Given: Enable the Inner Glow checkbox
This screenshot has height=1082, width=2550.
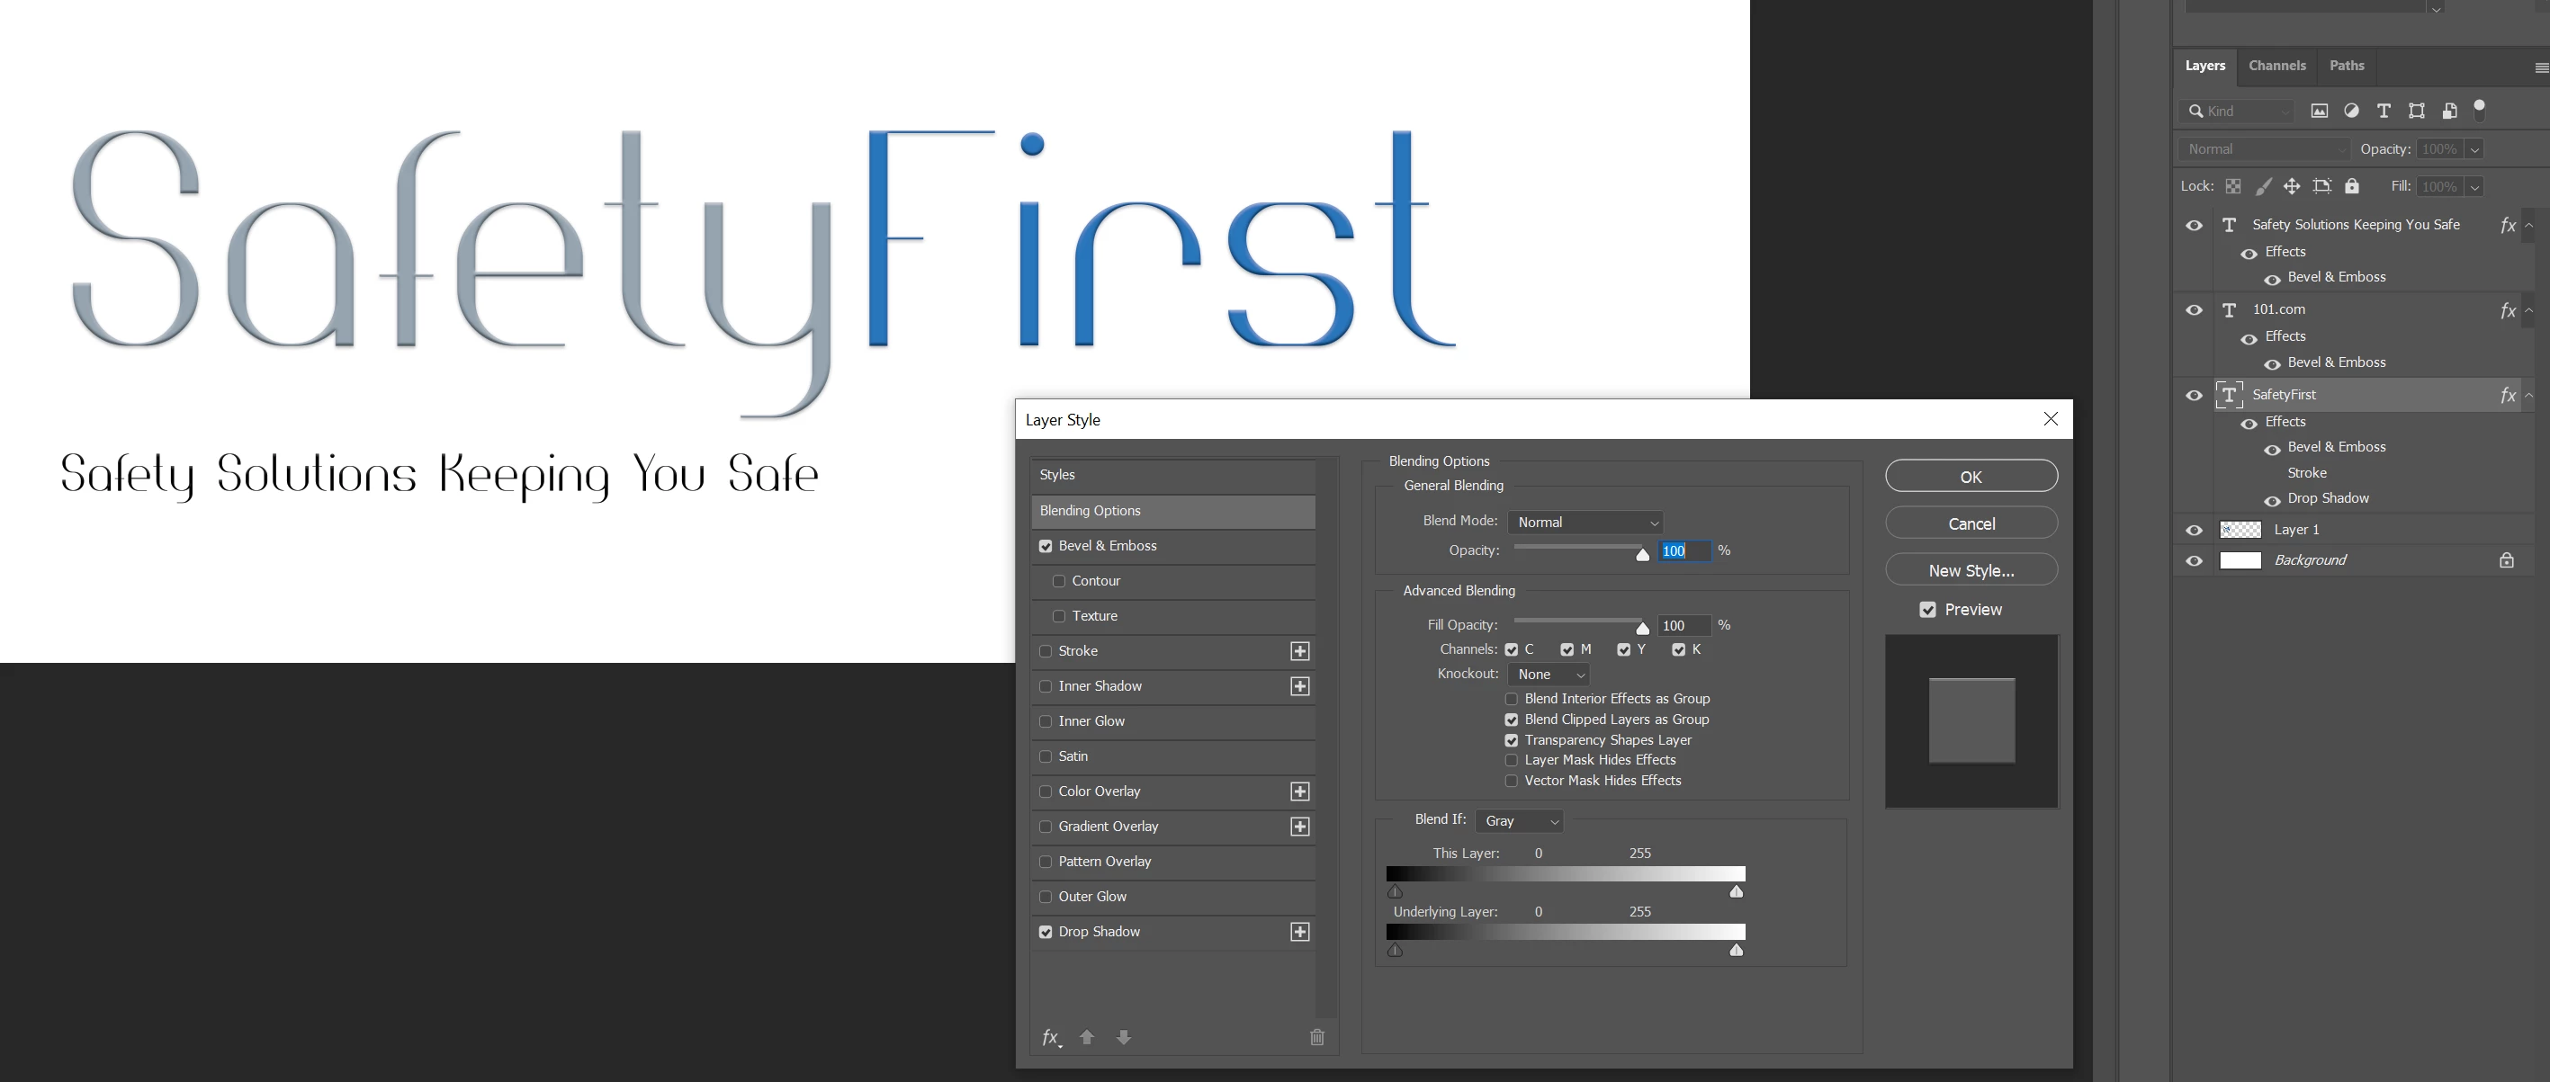Looking at the screenshot, I should click(x=1046, y=721).
